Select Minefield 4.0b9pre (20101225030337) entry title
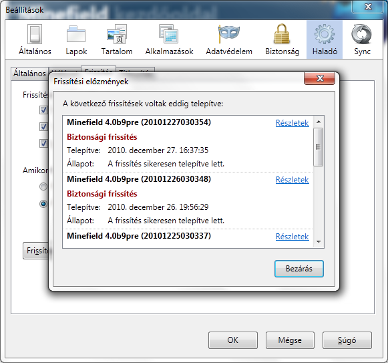Viewport: 388px width, 363px height. [139, 236]
